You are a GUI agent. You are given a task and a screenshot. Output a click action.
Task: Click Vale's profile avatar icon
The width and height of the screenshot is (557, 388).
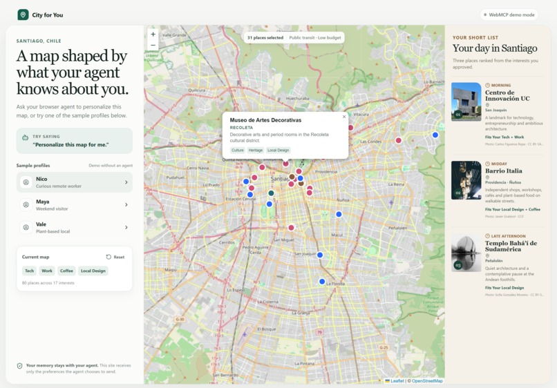(x=26, y=227)
